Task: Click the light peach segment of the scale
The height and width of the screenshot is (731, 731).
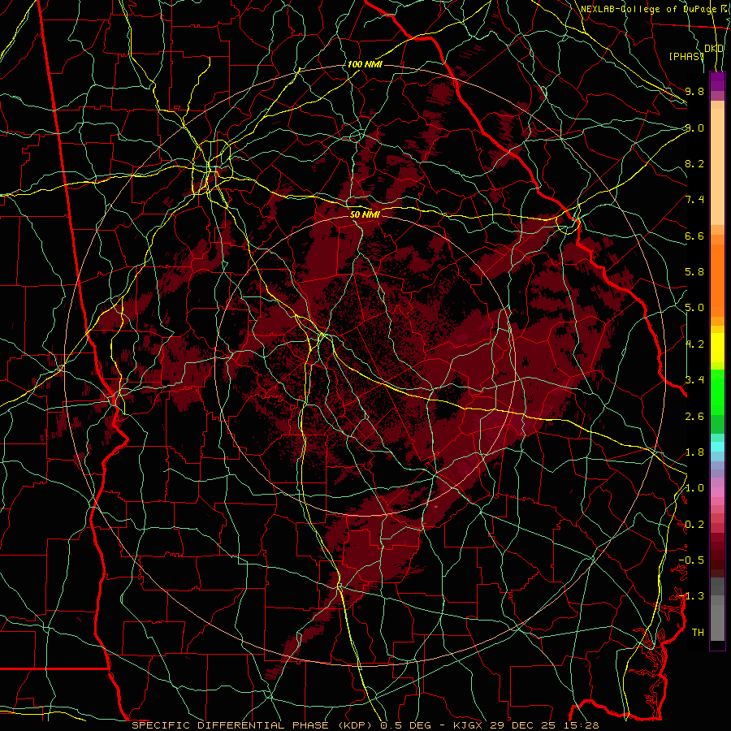Action: tap(717, 167)
